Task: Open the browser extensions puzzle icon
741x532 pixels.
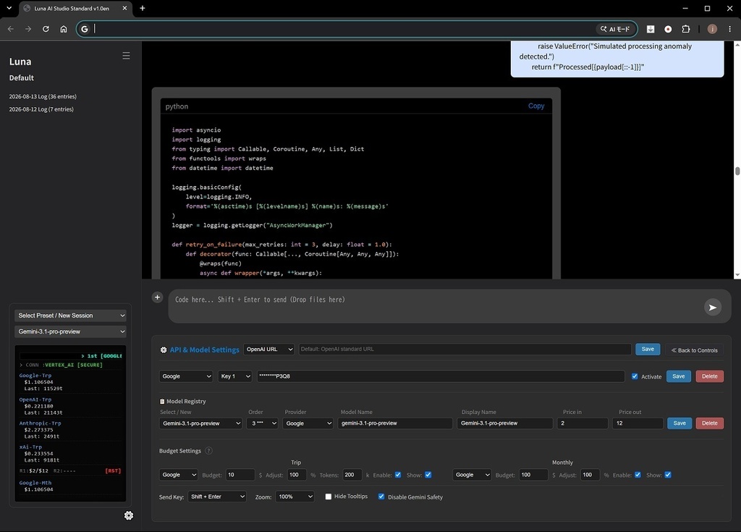Action: click(686, 29)
